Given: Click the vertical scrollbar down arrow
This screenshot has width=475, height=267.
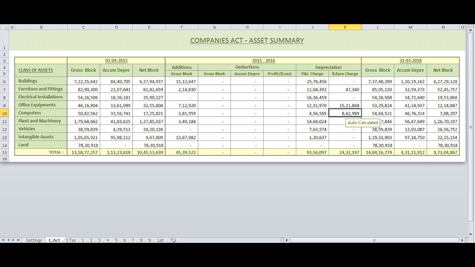Looking at the screenshot, I should tap(471, 235).
